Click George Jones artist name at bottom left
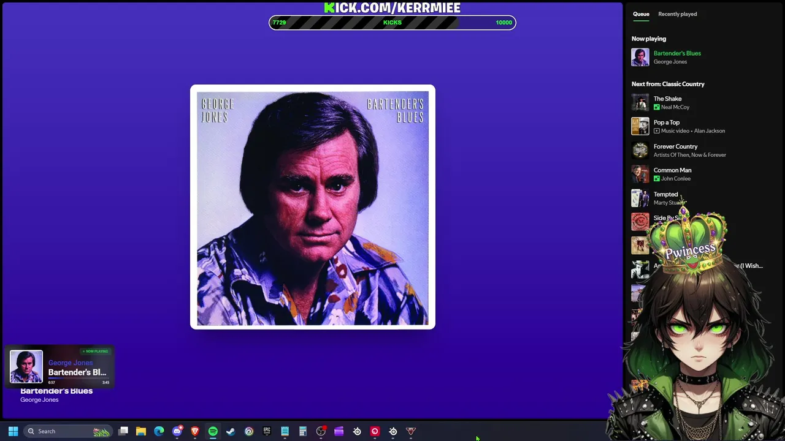This screenshot has width=785, height=441. click(39, 400)
